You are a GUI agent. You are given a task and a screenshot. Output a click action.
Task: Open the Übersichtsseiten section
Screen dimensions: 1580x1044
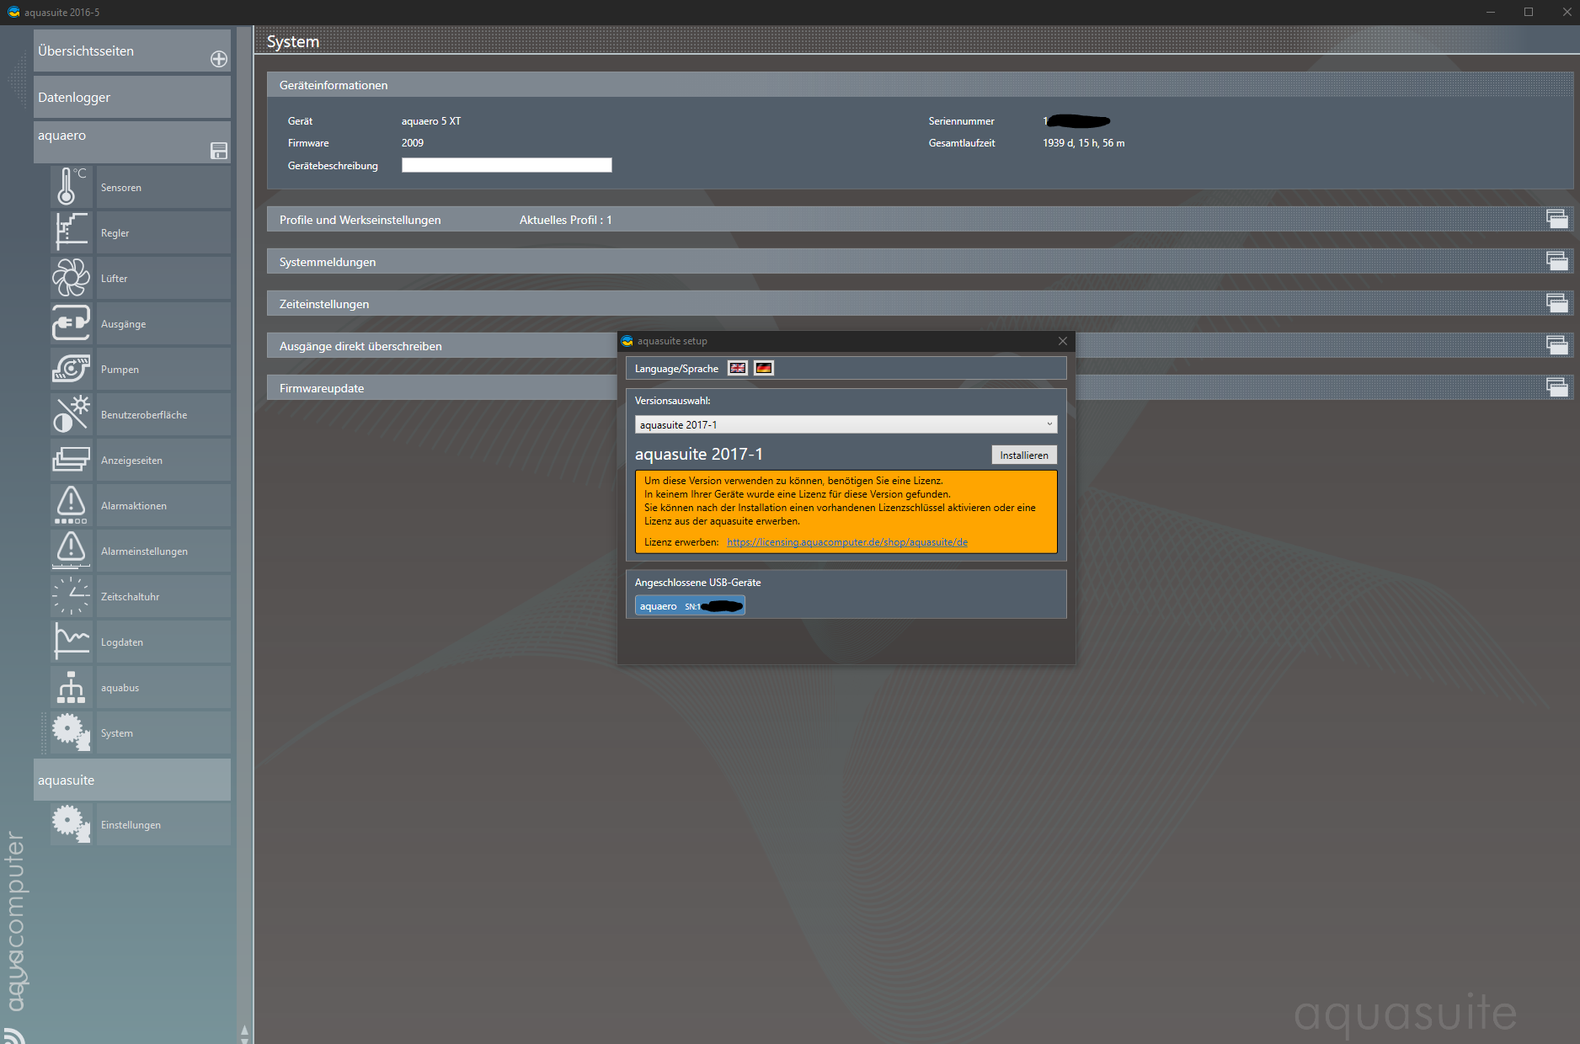pyautogui.click(x=132, y=51)
